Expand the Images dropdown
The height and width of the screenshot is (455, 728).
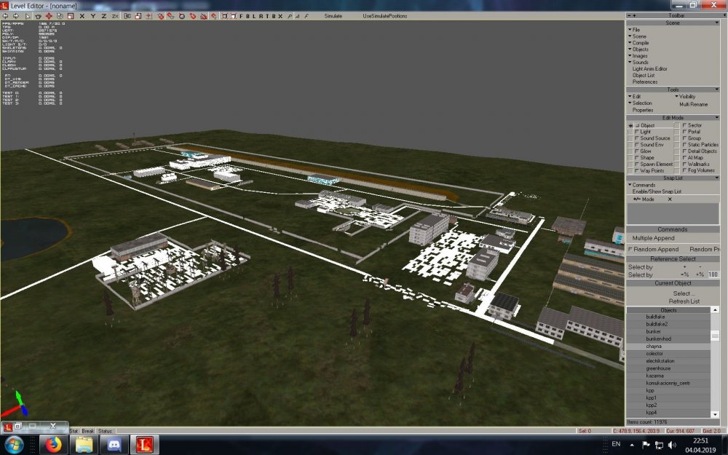point(638,56)
